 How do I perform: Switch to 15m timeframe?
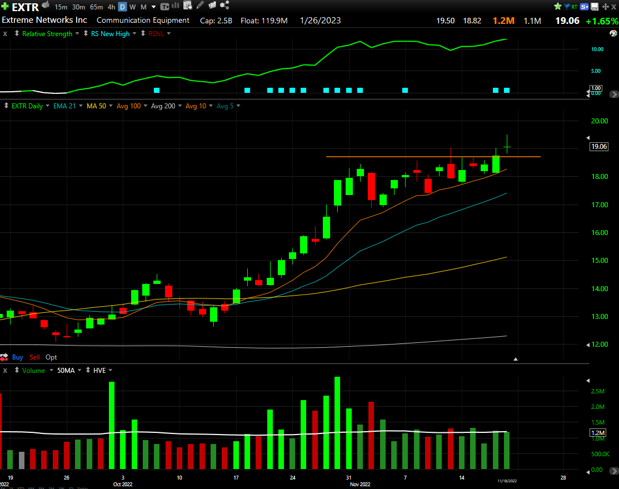[61, 7]
